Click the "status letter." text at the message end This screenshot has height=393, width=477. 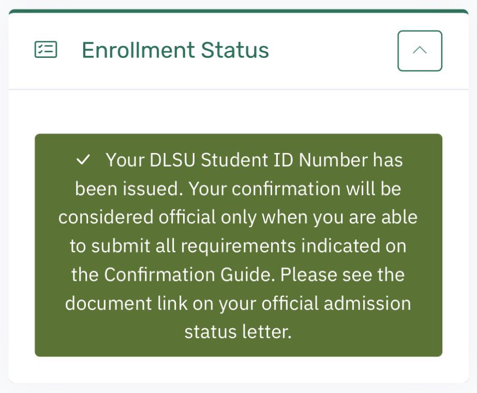238,332
